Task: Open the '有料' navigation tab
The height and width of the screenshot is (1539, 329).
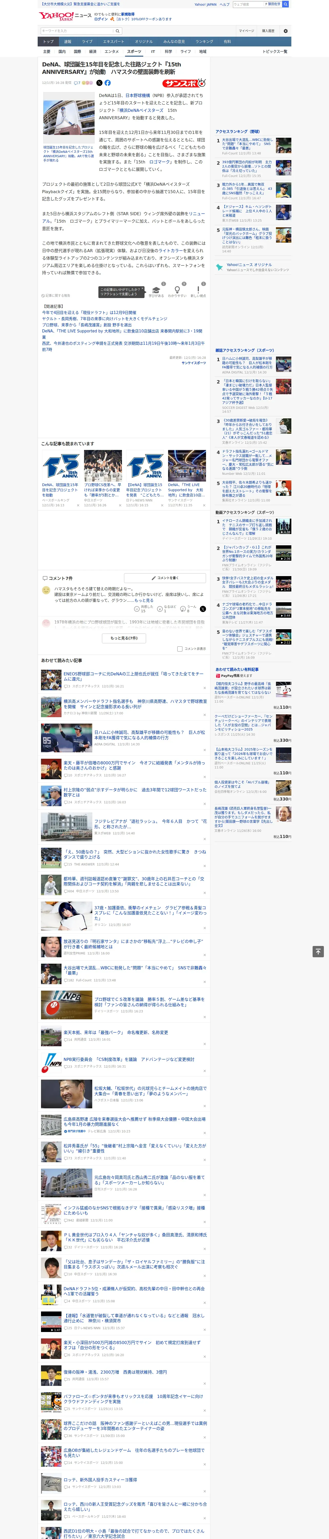Action: point(227,41)
